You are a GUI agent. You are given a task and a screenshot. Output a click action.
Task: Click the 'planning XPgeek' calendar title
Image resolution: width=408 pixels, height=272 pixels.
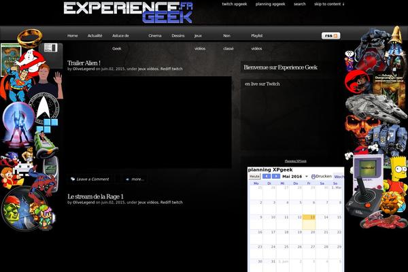pyautogui.click(x=270, y=170)
